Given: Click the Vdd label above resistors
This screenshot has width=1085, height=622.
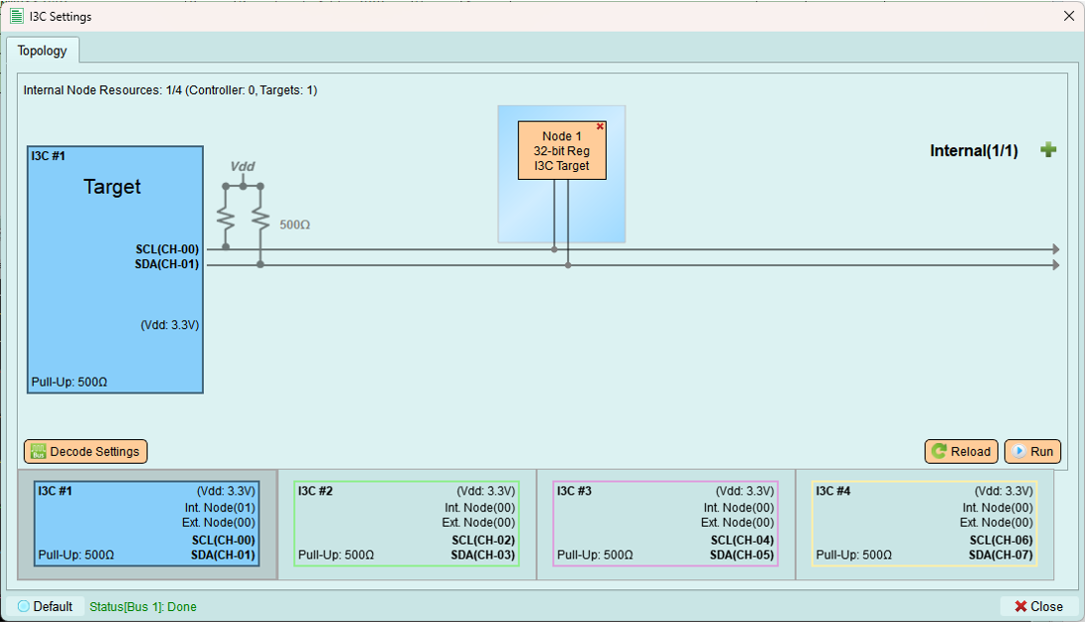Looking at the screenshot, I should click(x=243, y=166).
